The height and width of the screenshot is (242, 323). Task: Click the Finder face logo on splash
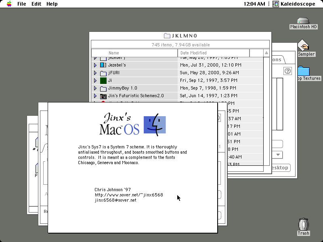pos(155,125)
